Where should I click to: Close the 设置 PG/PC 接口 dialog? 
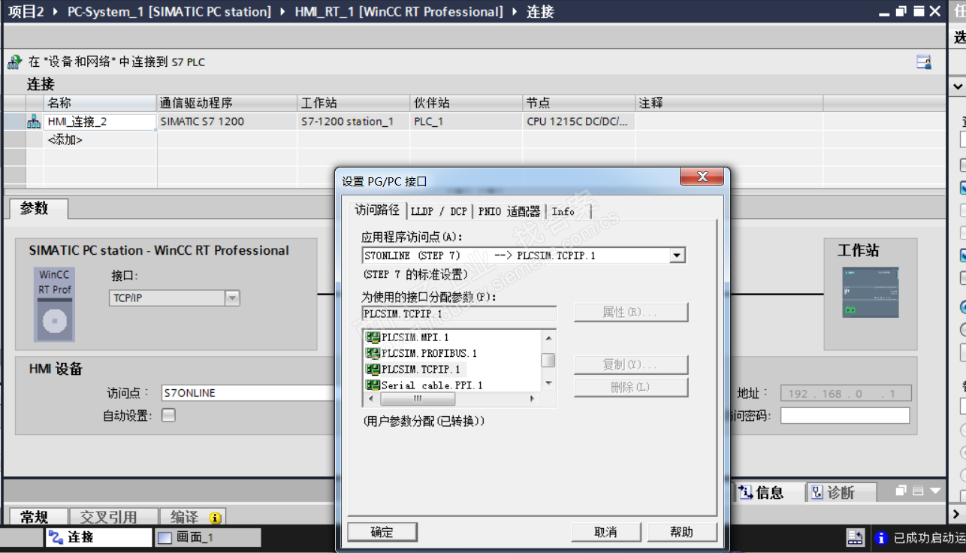point(702,177)
